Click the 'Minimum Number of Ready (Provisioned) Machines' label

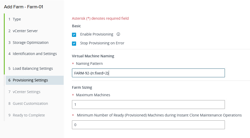pyautogui.click(x=159, y=115)
